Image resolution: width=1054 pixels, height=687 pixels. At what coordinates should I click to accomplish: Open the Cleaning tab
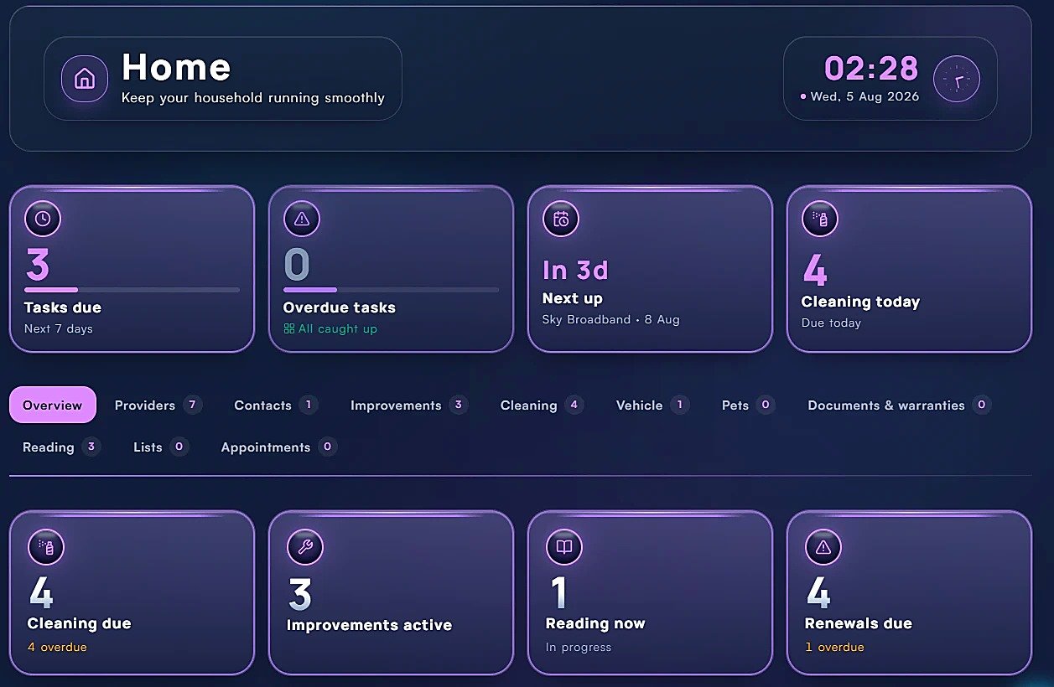[x=542, y=405]
